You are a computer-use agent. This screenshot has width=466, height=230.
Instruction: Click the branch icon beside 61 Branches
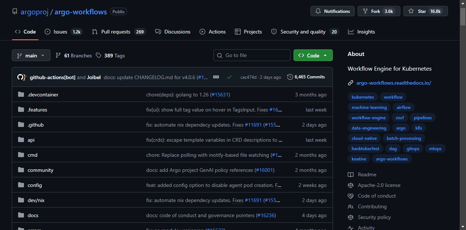[x=58, y=55]
